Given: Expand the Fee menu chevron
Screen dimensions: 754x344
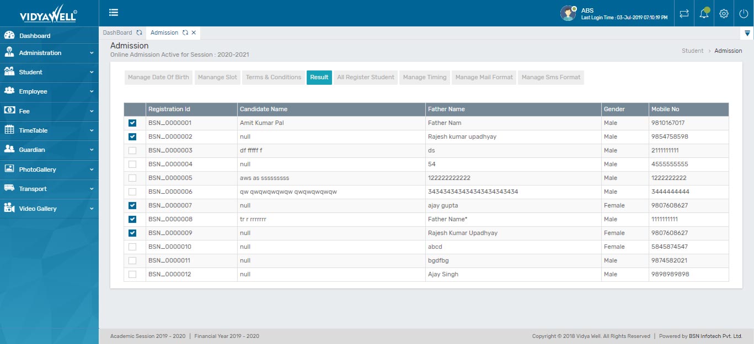Looking at the screenshot, I should (92, 111).
